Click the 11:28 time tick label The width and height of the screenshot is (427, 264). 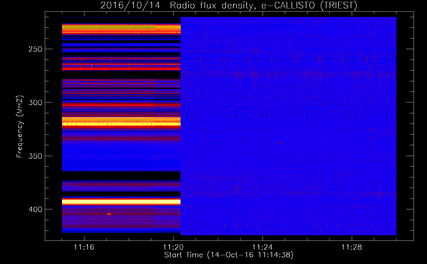(x=352, y=247)
